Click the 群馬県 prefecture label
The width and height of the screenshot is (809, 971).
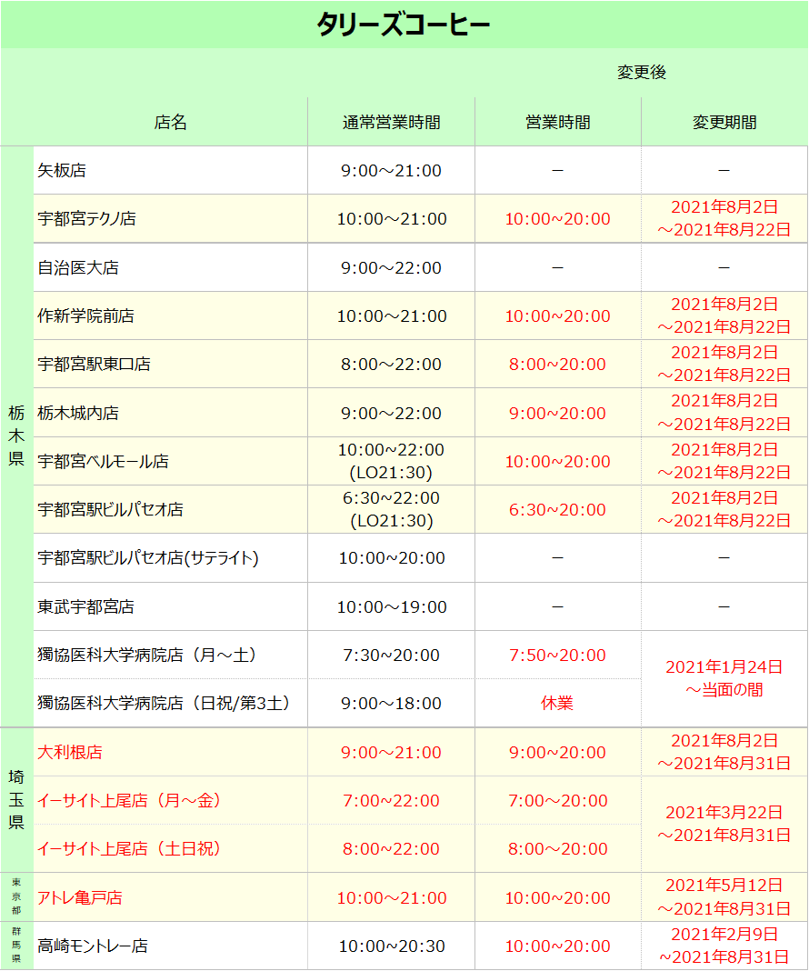[x=16, y=945]
